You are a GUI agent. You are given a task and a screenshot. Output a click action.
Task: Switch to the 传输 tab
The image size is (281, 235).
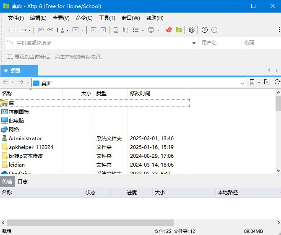pos(7,182)
